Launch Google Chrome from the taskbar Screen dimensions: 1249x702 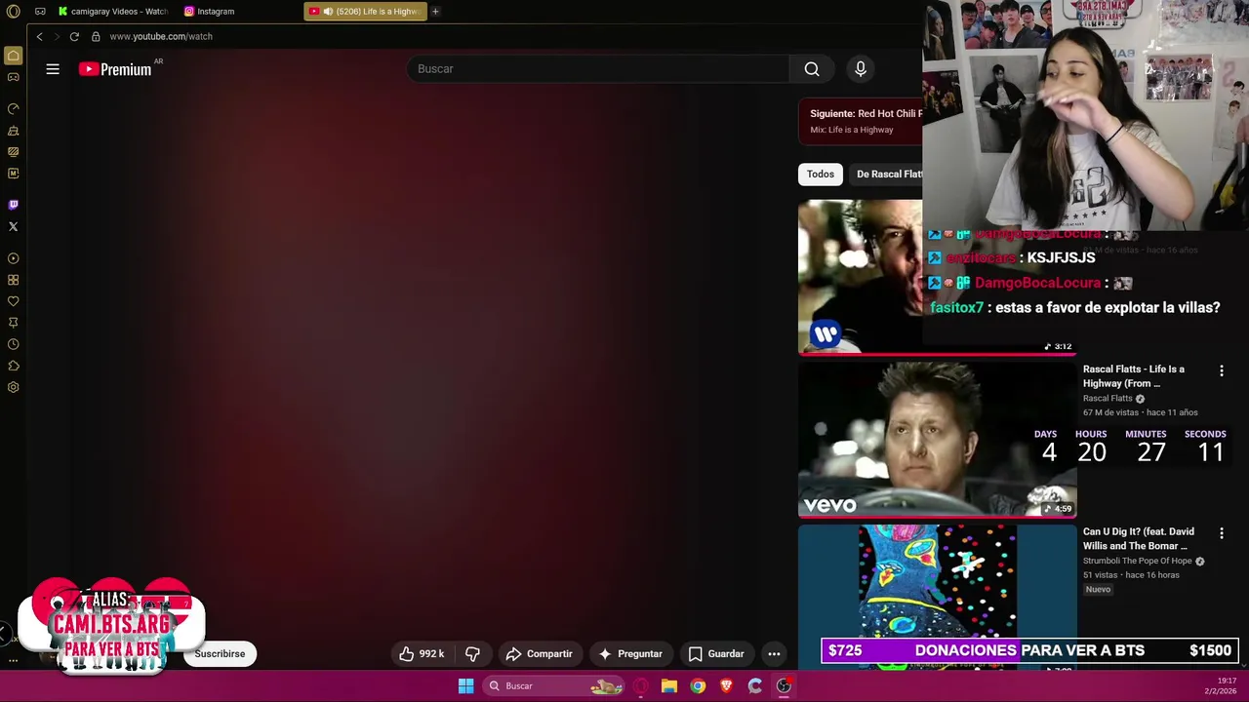coord(698,686)
